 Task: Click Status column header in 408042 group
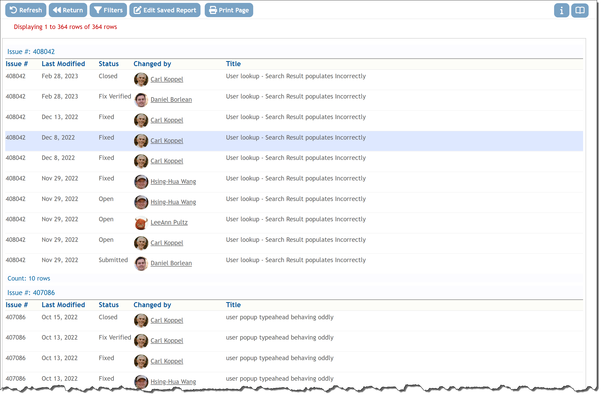click(x=109, y=64)
